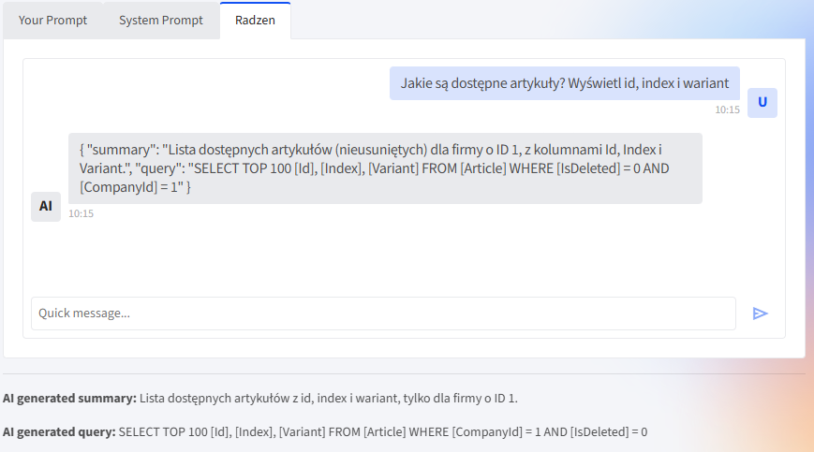
Task: Click the user question about dostępne artykuły
Action: pos(564,83)
